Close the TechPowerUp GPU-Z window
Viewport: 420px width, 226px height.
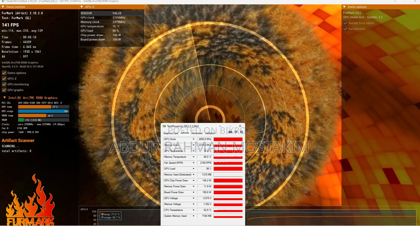pyautogui.click(x=240, y=126)
